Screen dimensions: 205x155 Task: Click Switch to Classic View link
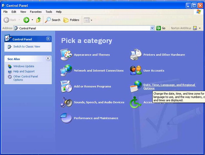click(26, 46)
